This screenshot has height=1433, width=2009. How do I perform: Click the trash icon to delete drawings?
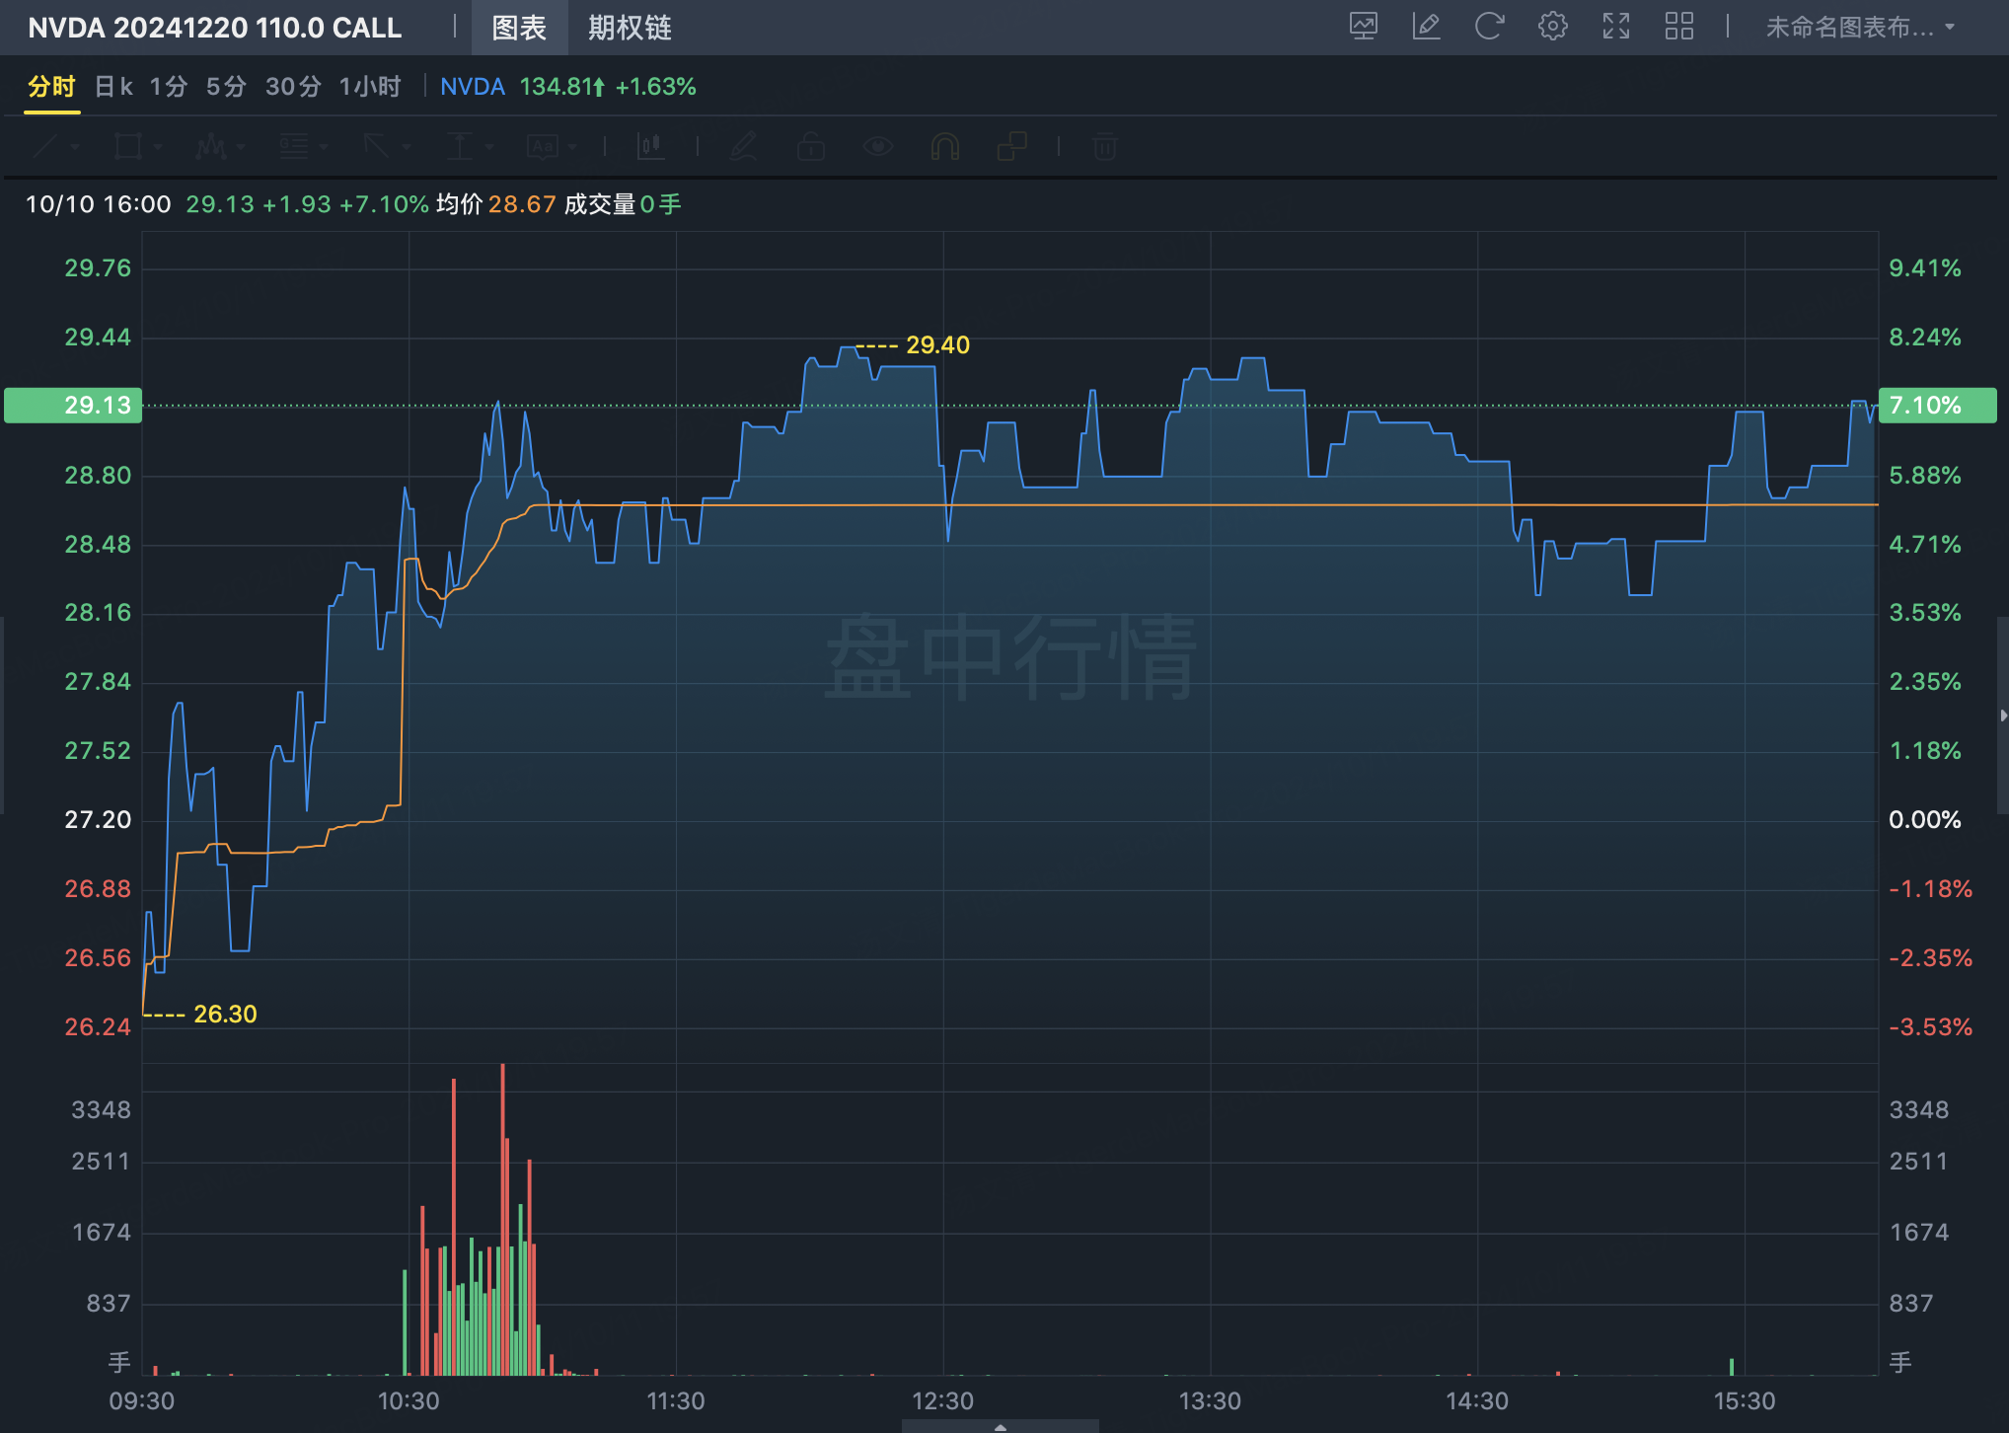click(1105, 147)
